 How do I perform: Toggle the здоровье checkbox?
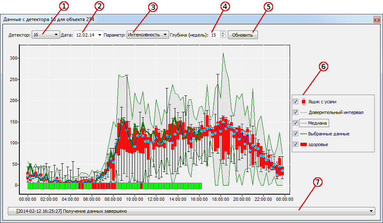click(295, 144)
